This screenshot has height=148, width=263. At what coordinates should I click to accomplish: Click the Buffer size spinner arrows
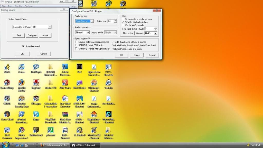point(115,21)
